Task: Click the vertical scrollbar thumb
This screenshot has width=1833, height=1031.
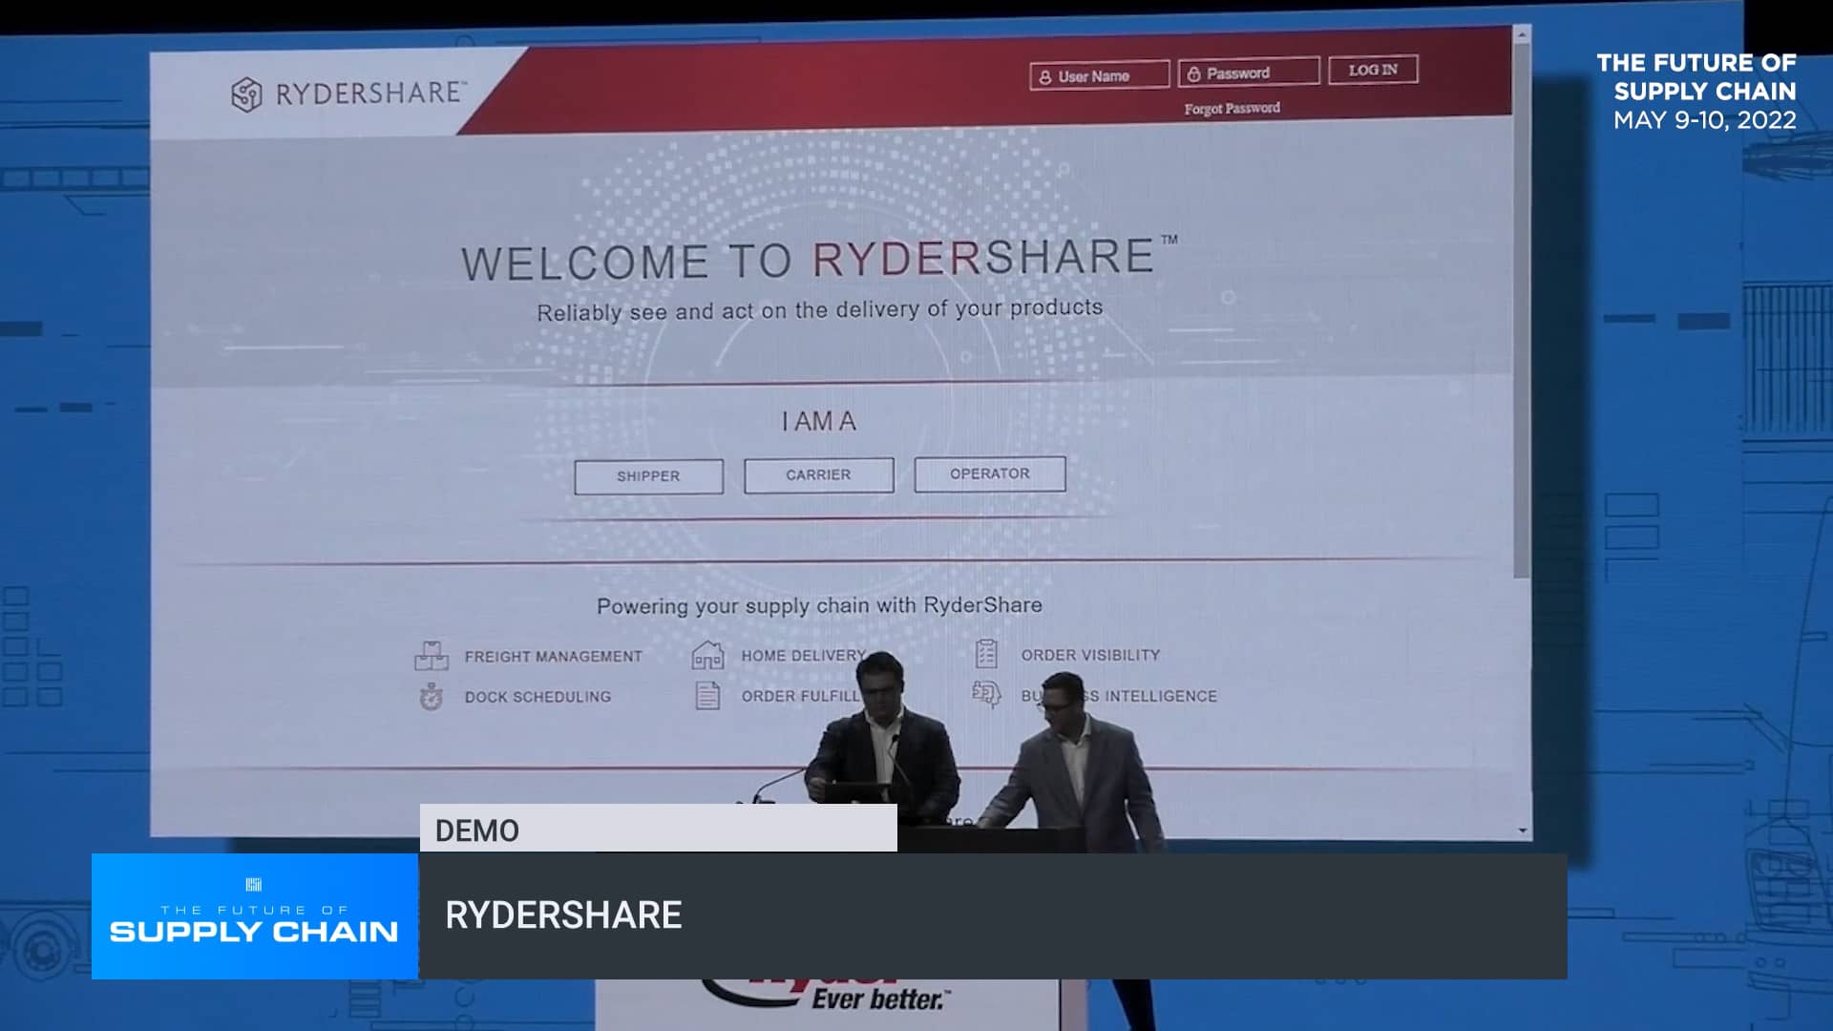Action: tap(1522, 310)
